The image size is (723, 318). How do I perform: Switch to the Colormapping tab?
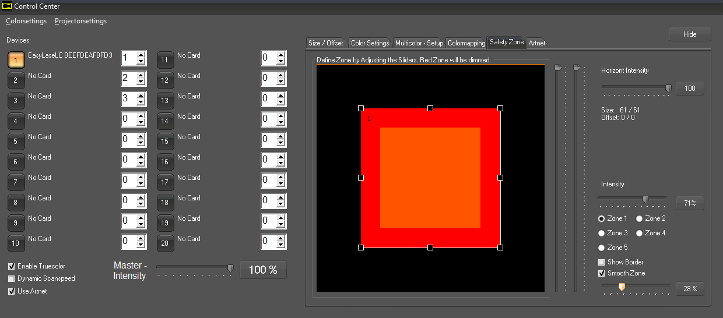[x=466, y=43]
